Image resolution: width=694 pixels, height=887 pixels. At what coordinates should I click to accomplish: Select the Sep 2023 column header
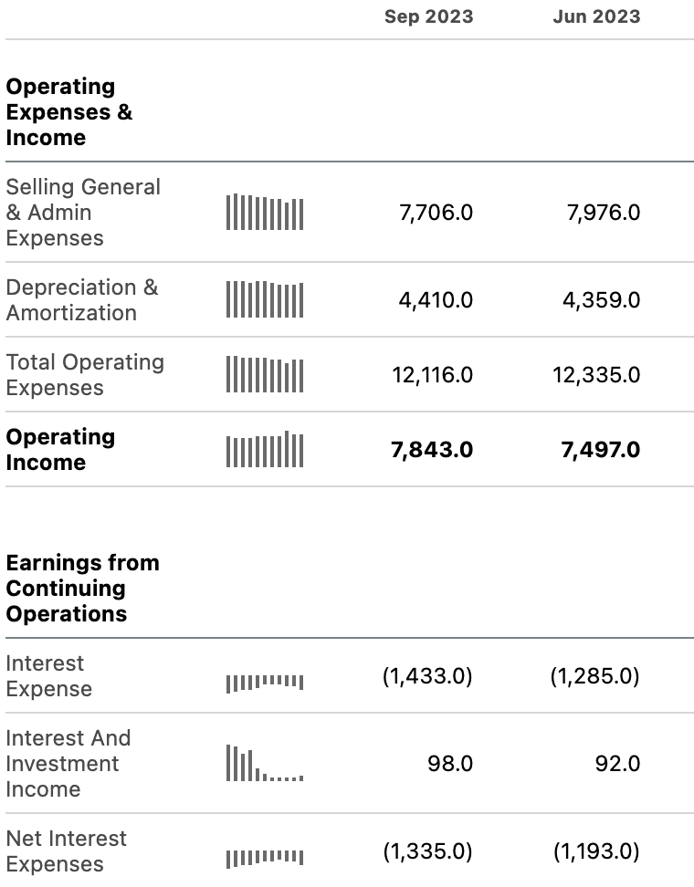[x=428, y=16]
